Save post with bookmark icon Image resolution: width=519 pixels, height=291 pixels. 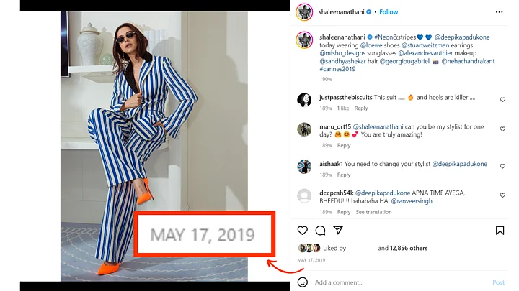point(500,231)
